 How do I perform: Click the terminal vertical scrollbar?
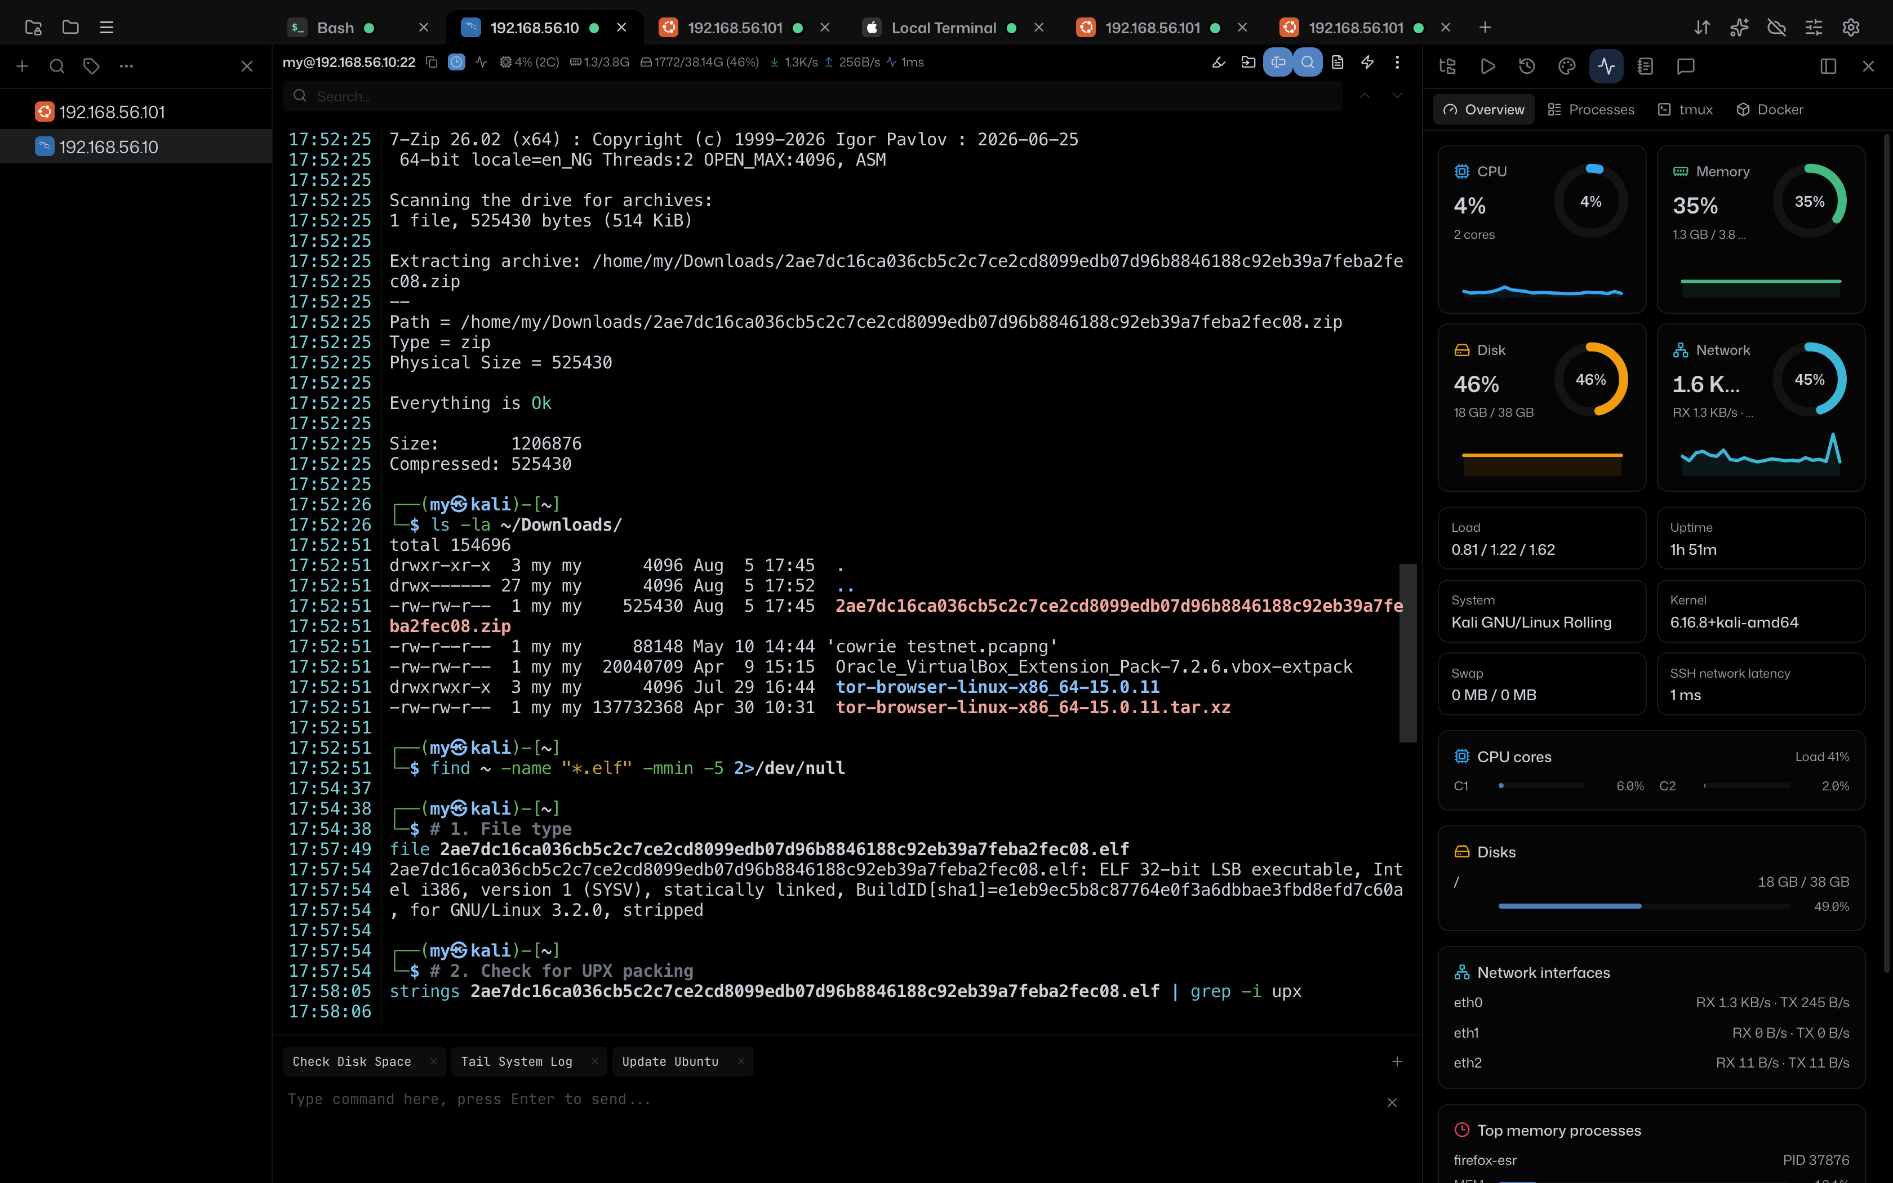1408,652
